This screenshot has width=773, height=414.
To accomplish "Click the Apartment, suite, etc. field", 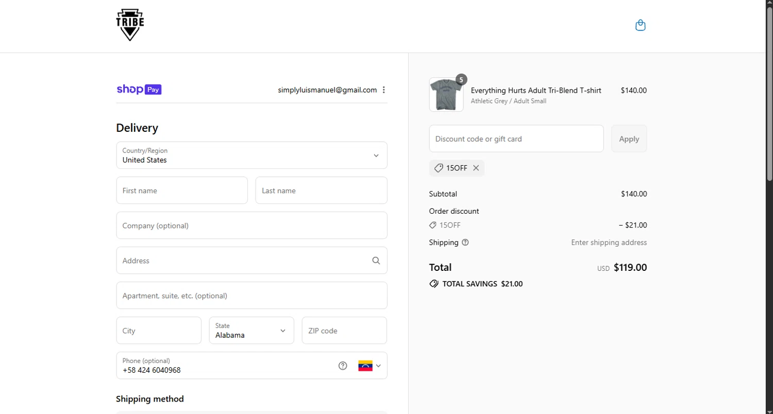I will tap(251, 295).
